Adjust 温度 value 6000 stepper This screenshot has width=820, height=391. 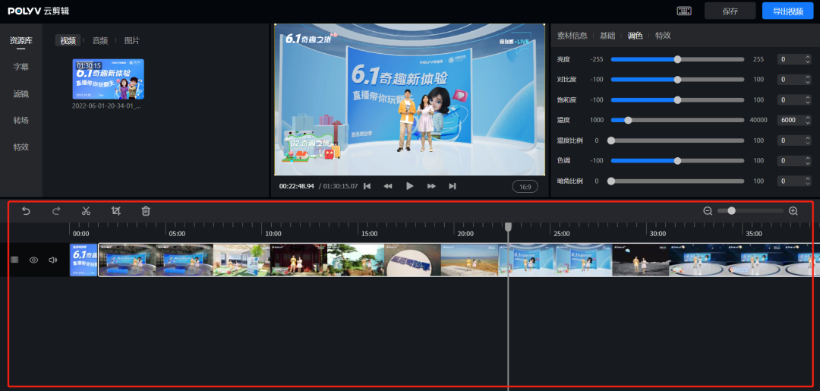[x=805, y=120]
